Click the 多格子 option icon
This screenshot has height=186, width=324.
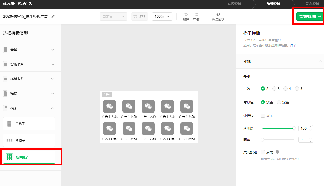[x=9, y=140]
